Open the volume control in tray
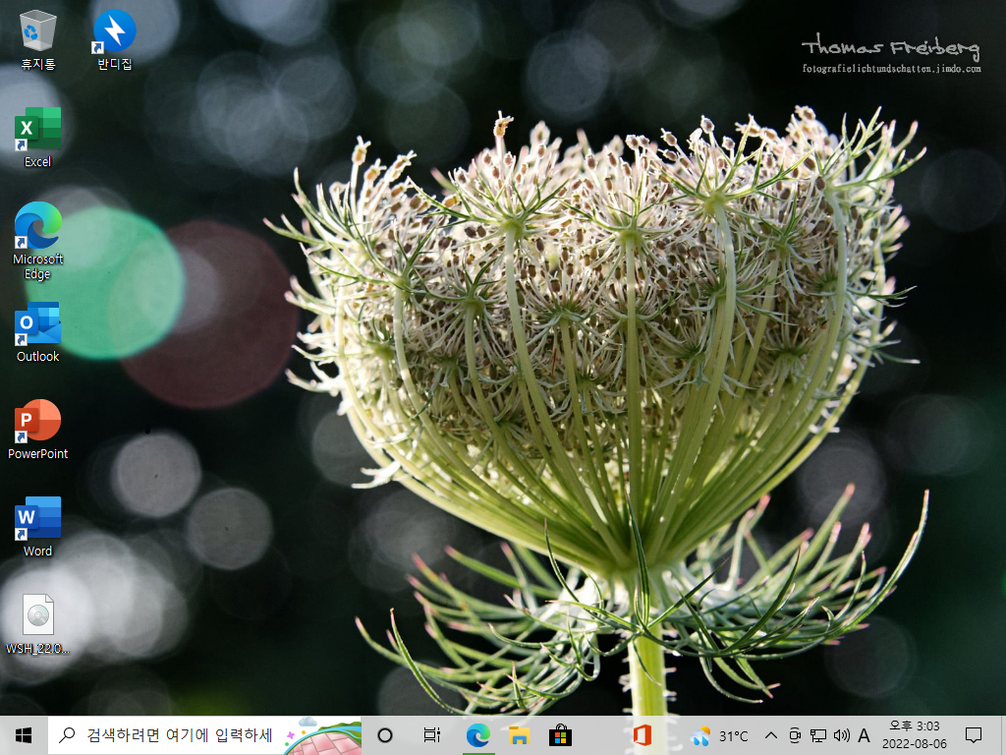The width and height of the screenshot is (1006, 755). [841, 735]
